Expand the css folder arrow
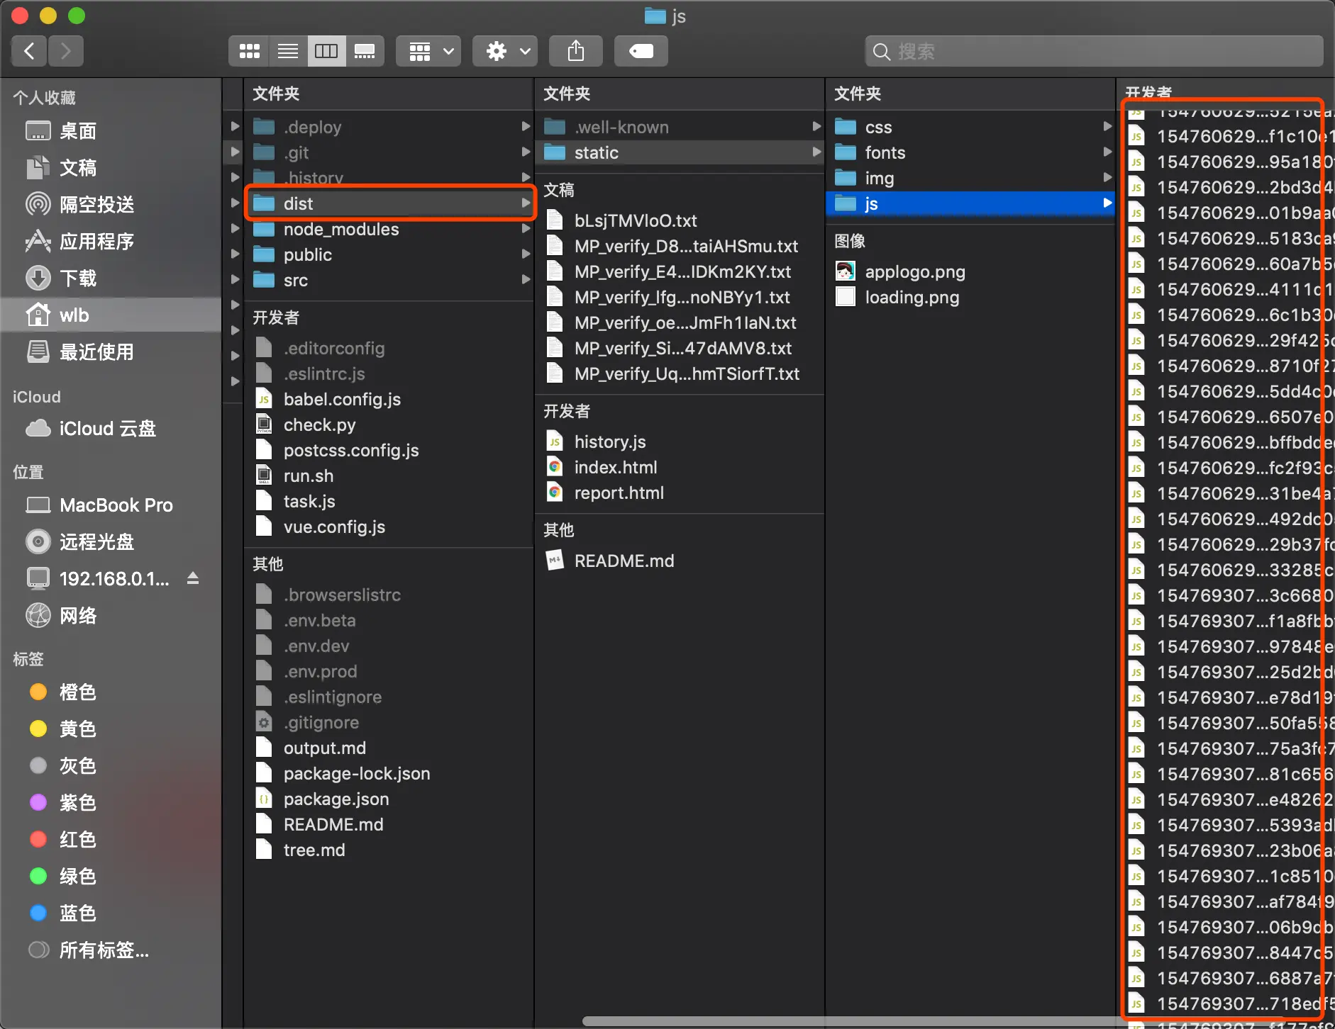Viewport: 1335px width, 1029px height. pos(1107,127)
